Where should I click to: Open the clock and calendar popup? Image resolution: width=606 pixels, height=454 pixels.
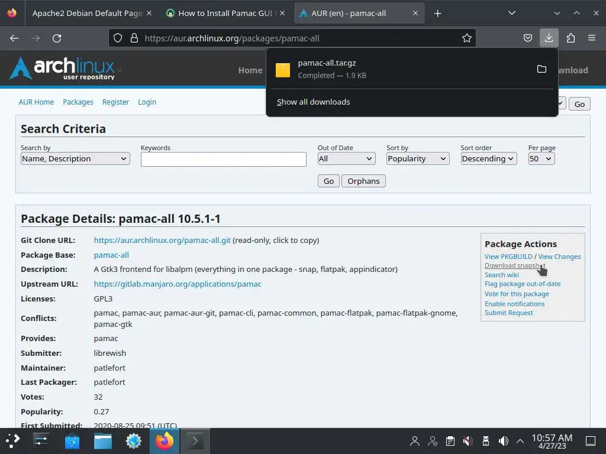point(552,441)
